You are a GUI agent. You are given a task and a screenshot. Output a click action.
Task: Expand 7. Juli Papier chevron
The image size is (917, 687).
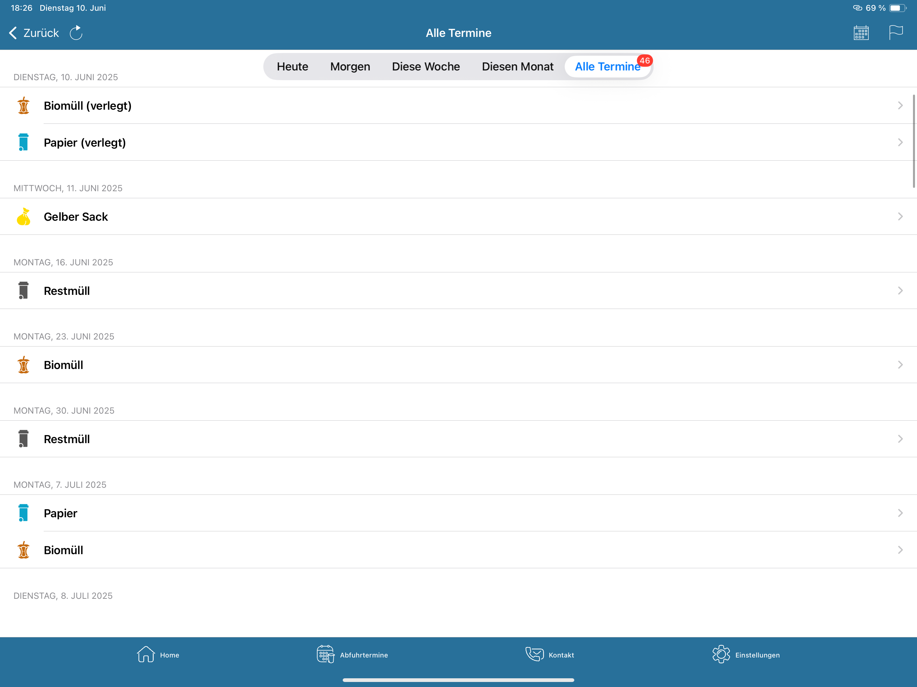point(900,513)
